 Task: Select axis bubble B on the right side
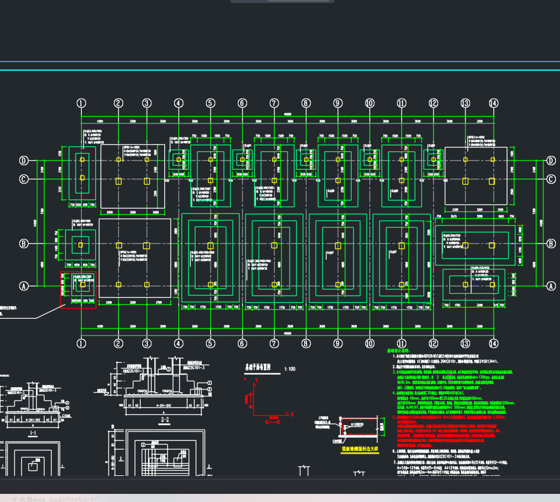tap(551, 243)
